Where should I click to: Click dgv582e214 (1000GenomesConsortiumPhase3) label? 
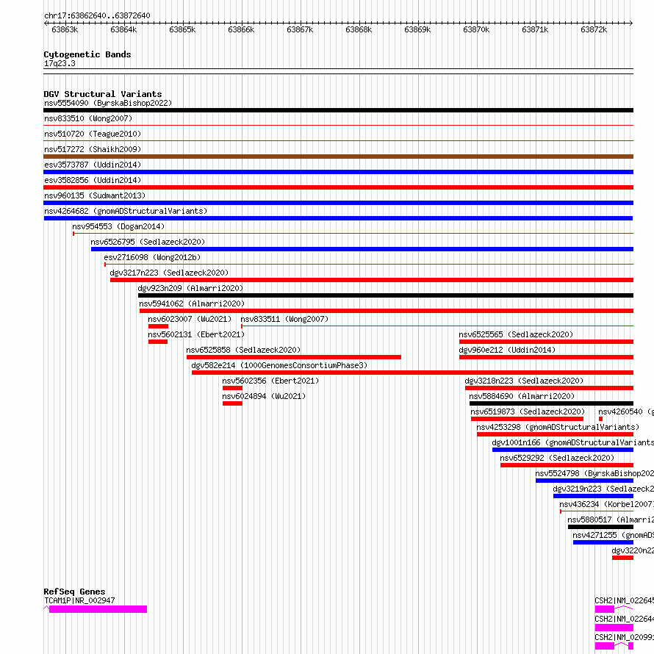[x=279, y=365]
